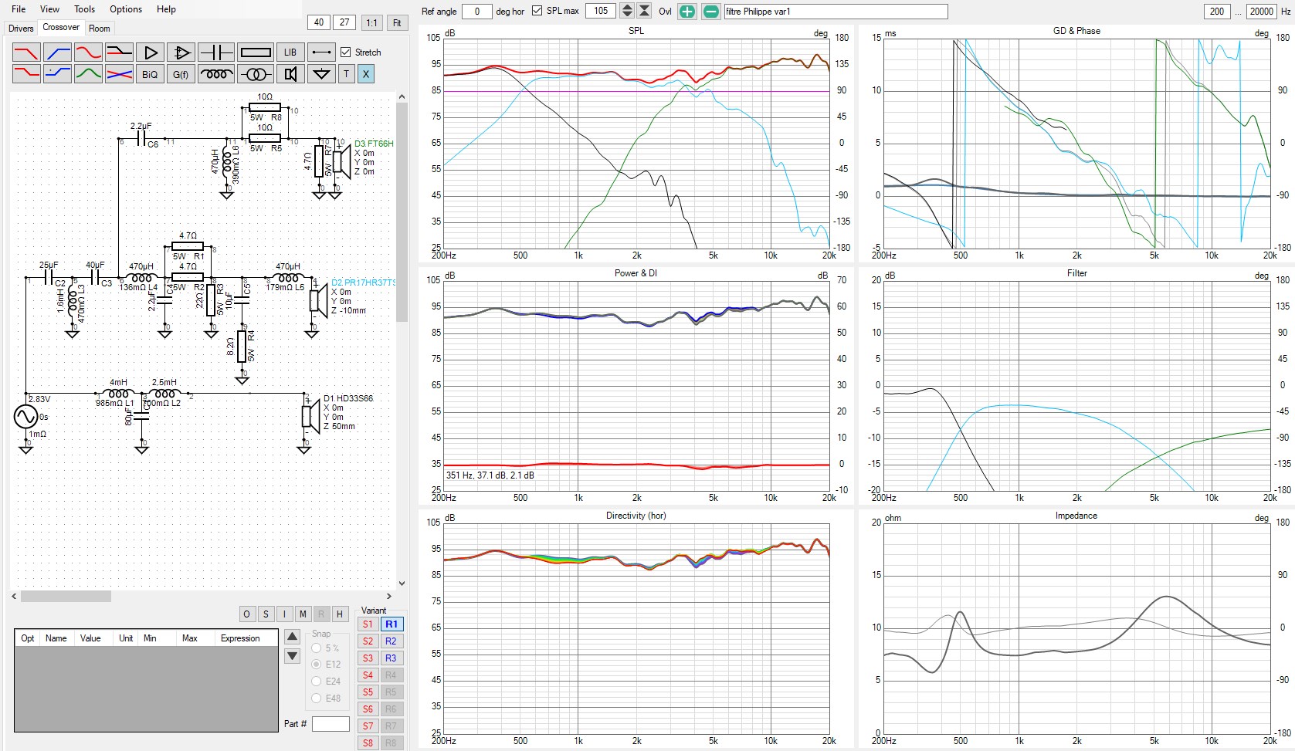Select the transformer component tool
Image resolution: width=1295 pixels, height=751 pixels.
click(x=256, y=74)
